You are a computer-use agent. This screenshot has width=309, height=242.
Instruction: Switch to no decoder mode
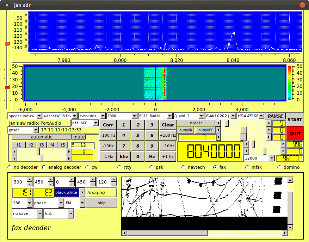pos(10,167)
